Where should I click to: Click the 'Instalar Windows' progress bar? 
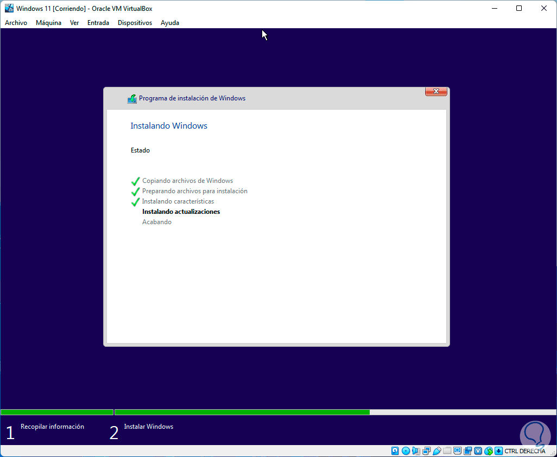pyautogui.click(x=336, y=412)
